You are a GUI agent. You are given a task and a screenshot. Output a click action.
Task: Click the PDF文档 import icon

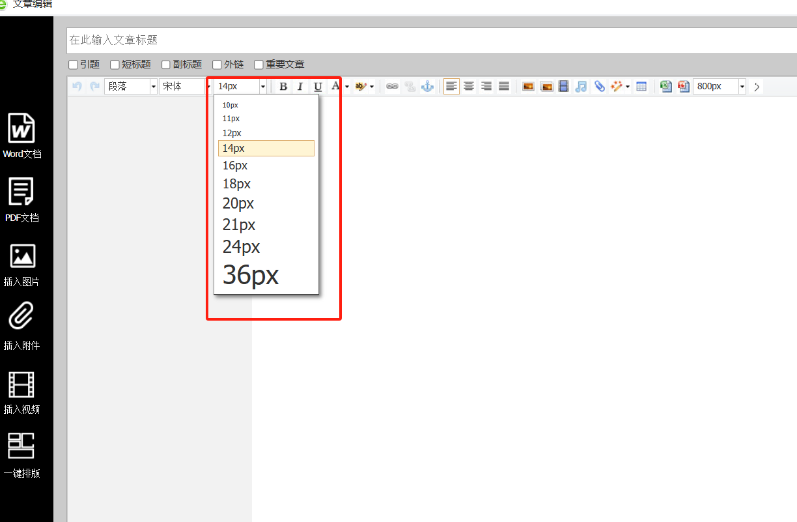coord(21,192)
